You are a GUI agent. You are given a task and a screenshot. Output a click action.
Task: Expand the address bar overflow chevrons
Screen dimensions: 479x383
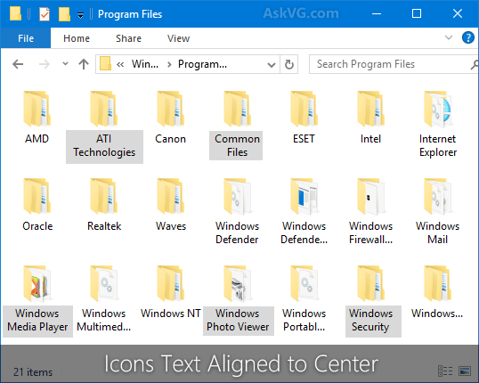tap(120, 64)
